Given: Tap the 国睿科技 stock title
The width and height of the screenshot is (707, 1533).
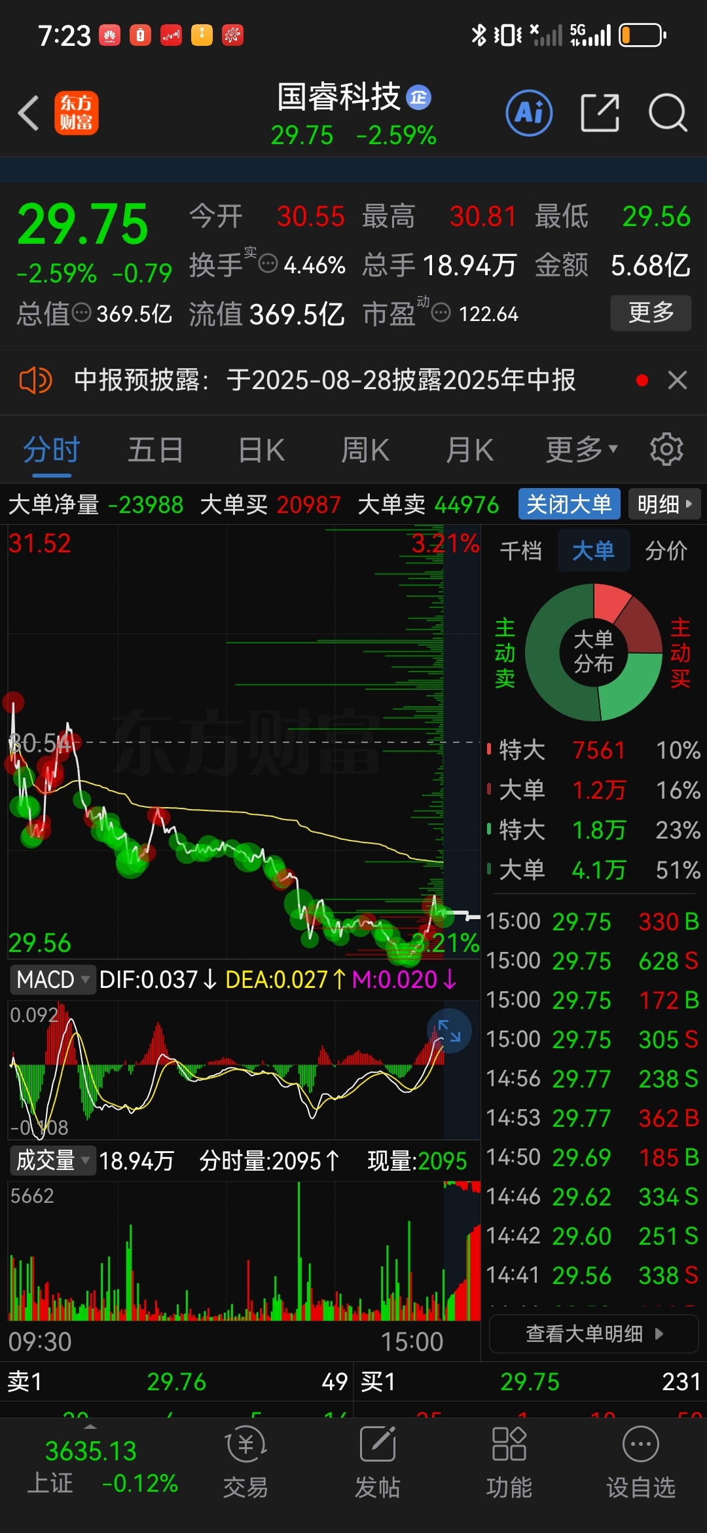Looking at the screenshot, I should point(338,97).
